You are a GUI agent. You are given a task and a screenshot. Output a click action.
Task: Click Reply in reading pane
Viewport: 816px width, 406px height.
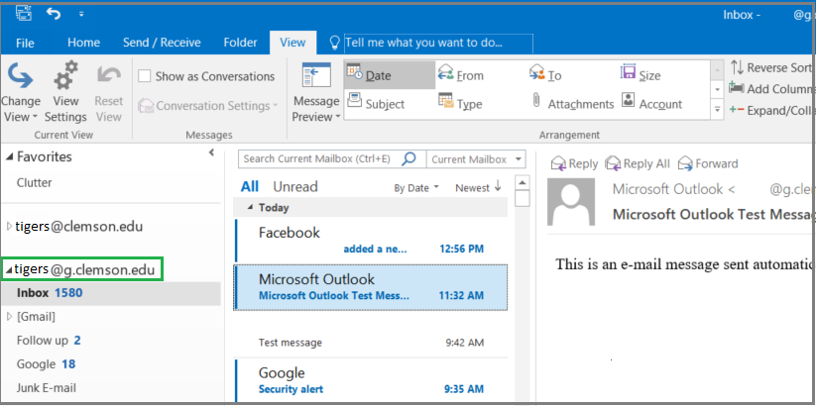[574, 163]
